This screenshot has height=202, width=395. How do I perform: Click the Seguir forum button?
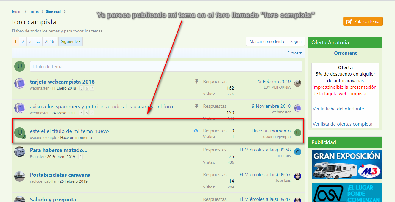coord(296,41)
